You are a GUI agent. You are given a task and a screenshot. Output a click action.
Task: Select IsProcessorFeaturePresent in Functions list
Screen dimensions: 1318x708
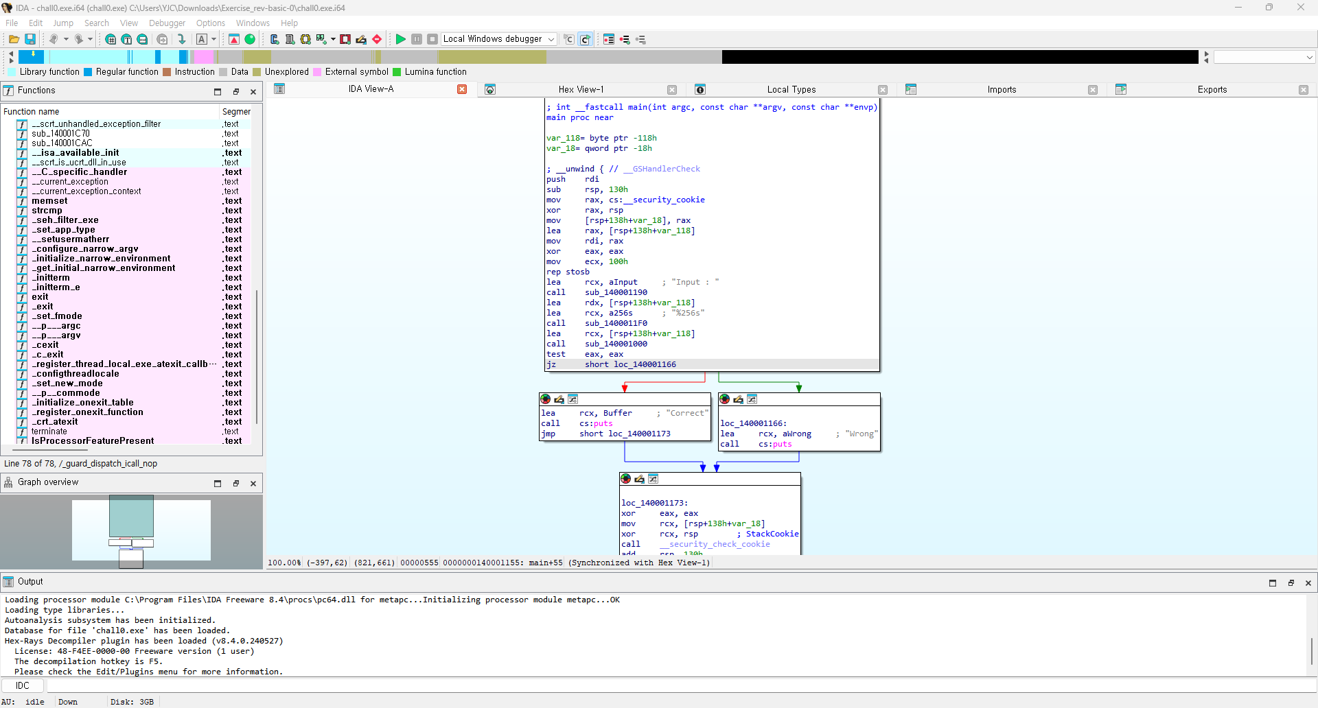pyautogui.click(x=93, y=441)
